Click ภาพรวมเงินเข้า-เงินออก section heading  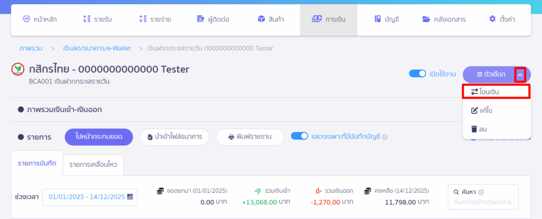coord(64,110)
